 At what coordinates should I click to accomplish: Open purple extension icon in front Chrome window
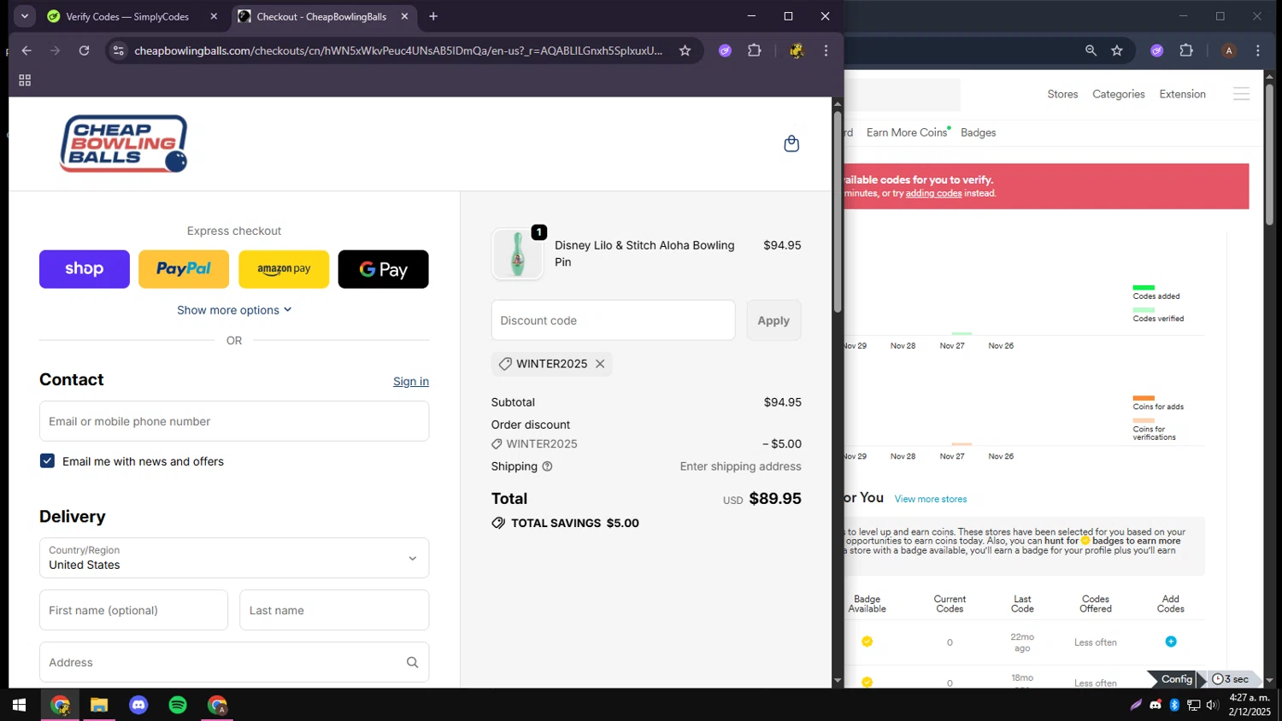pyautogui.click(x=725, y=50)
